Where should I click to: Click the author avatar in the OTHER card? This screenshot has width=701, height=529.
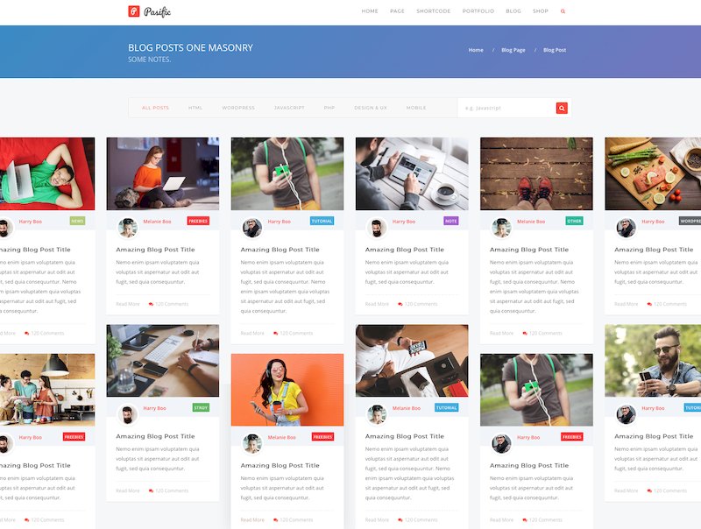pos(501,228)
